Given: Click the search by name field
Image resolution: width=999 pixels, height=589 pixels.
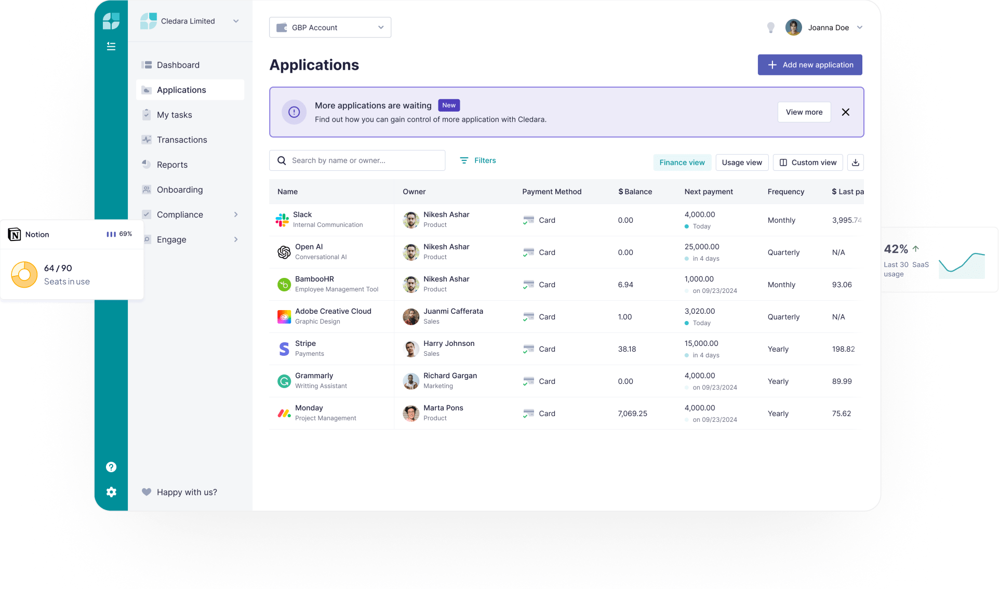Looking at the screenshot, I should click(x=357, y=160).
